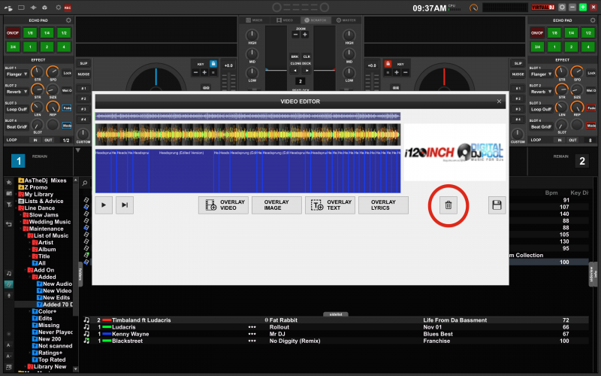Add overlay lyrics
The width and height of the screenshot is (601, 376).
[383, 205]
